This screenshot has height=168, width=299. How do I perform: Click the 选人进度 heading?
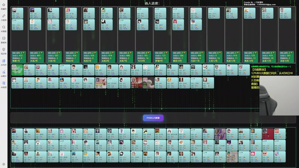click(152, 3)
